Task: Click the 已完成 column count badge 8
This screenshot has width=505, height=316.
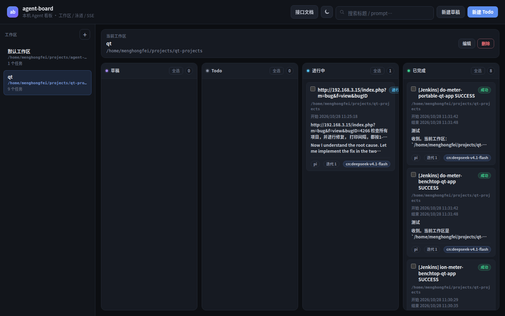Action: [x=491, y=71]
